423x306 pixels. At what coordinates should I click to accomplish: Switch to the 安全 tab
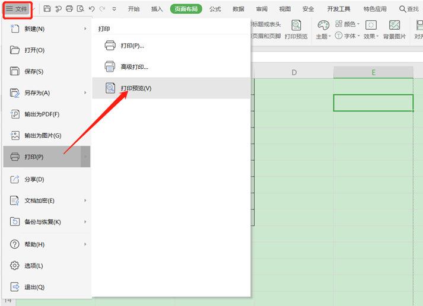[x=308, y=9]
